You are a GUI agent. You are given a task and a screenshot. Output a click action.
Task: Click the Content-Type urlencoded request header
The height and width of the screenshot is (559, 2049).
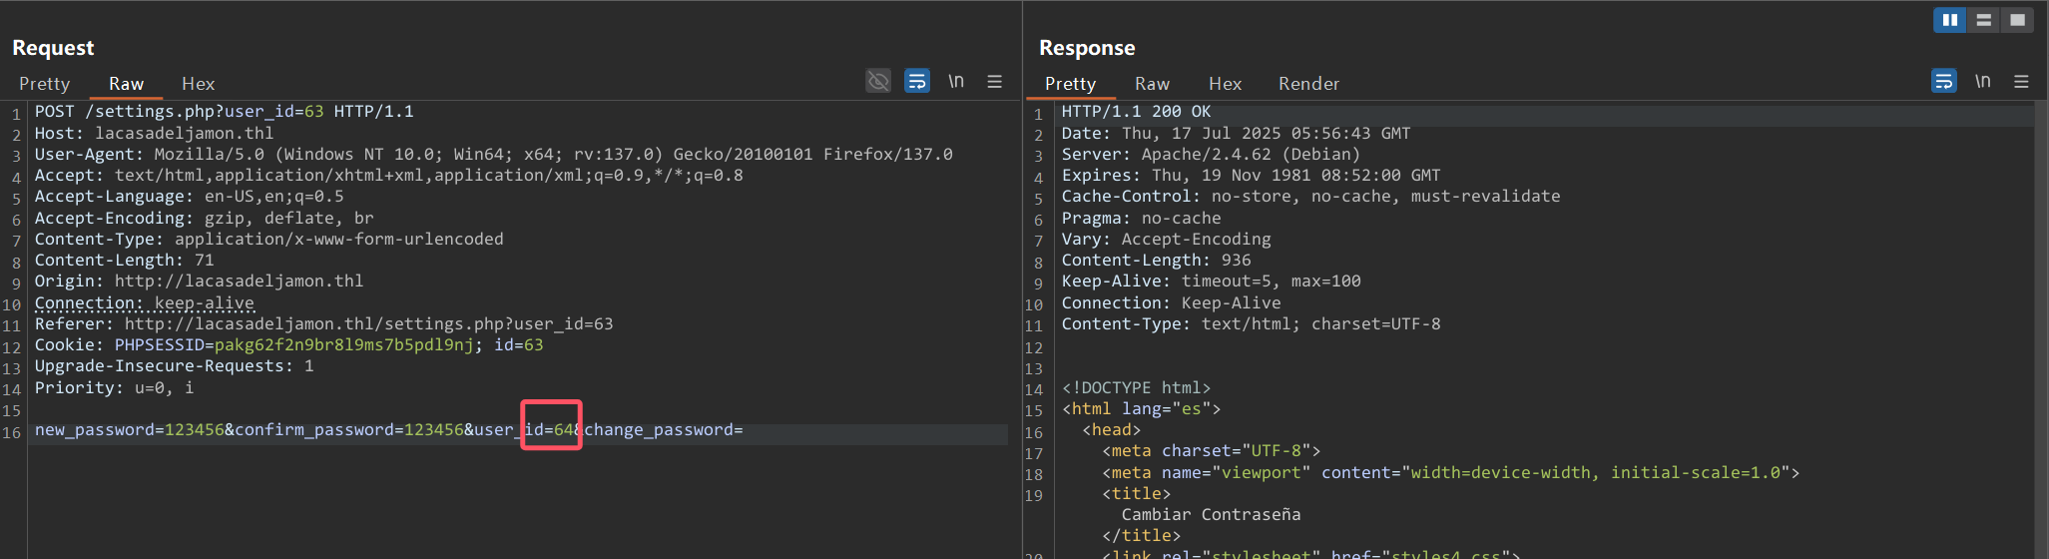[268, 239]
